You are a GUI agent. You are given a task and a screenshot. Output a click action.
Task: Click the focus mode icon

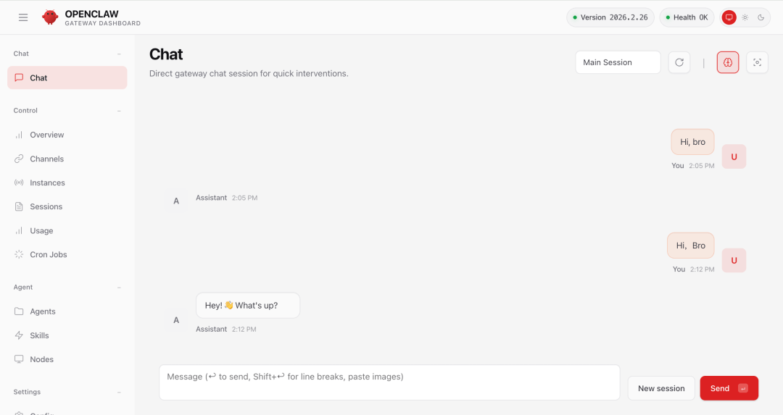click(757, 62)
